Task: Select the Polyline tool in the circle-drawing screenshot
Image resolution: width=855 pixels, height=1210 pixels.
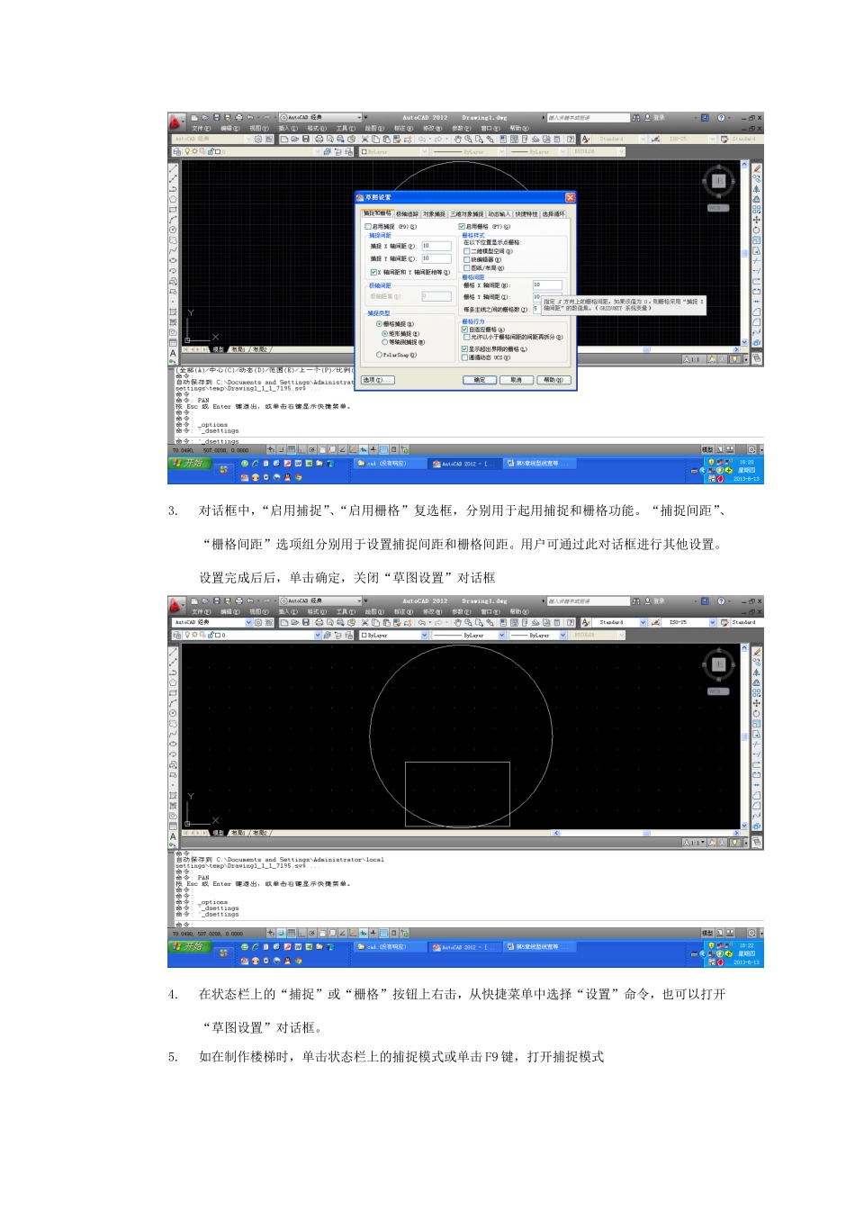Action: pos(173,673)
